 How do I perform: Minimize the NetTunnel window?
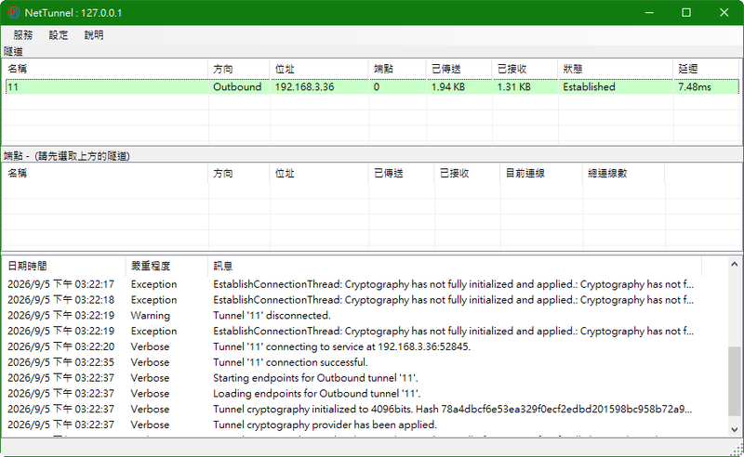[x=649, y=12]
